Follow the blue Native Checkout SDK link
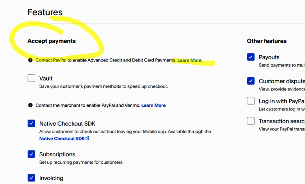This screenshot has width=305, height=184. coord(62,139)
